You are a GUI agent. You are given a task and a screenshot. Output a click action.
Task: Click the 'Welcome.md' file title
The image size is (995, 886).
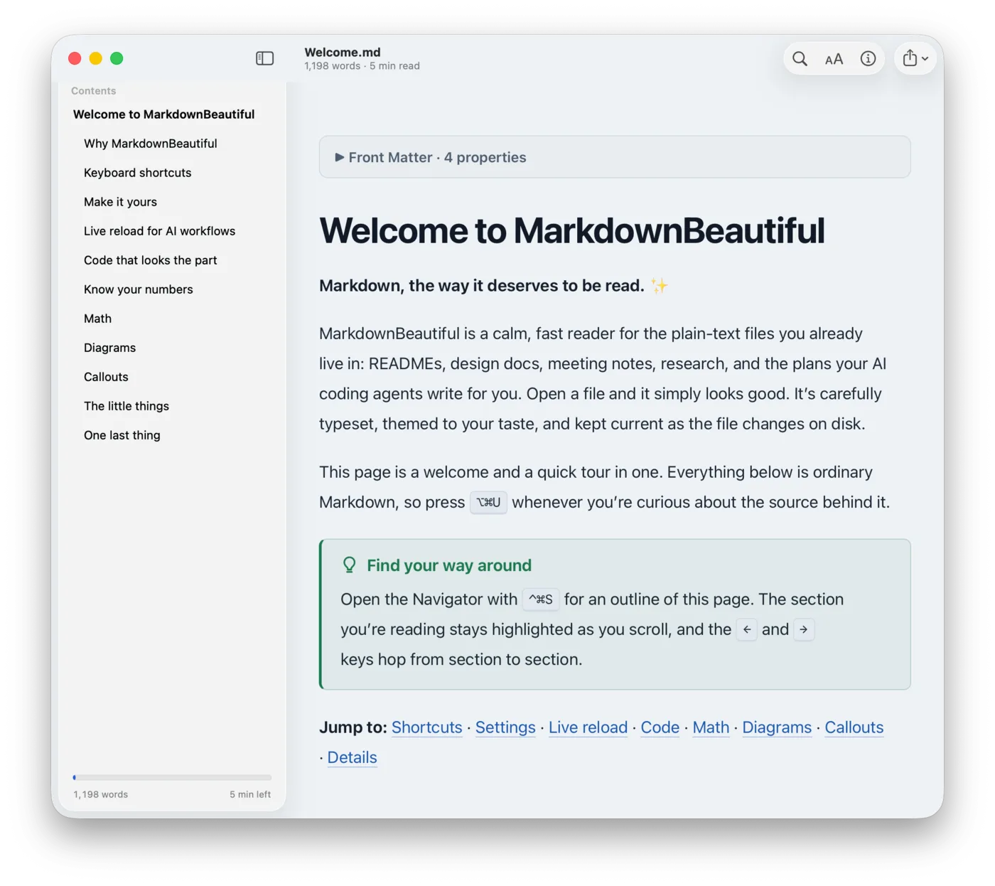(x=343, y=52)
